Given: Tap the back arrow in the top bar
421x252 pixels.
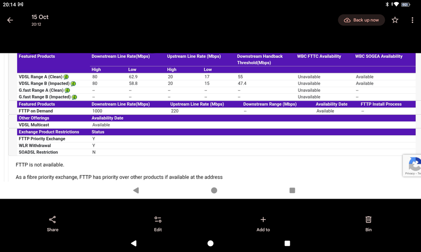Looking at the screenshot, I should coord(10,20).
